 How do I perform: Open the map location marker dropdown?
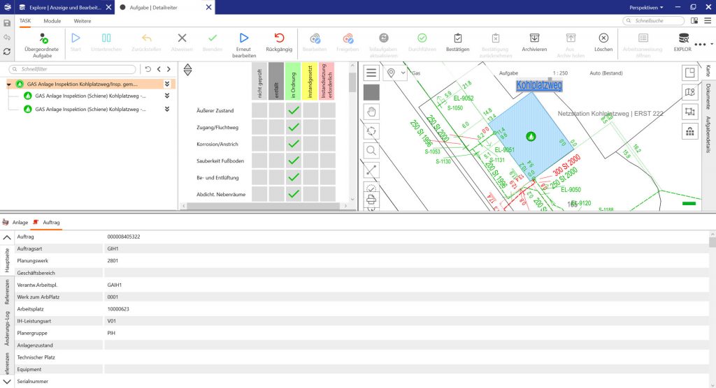(394, 73)
